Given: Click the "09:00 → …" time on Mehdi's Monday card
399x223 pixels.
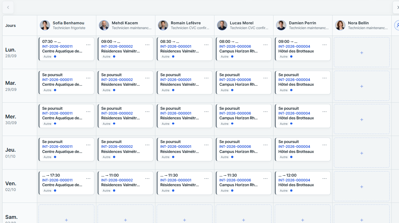Looking at the screenshot, I should pos(111,42).
